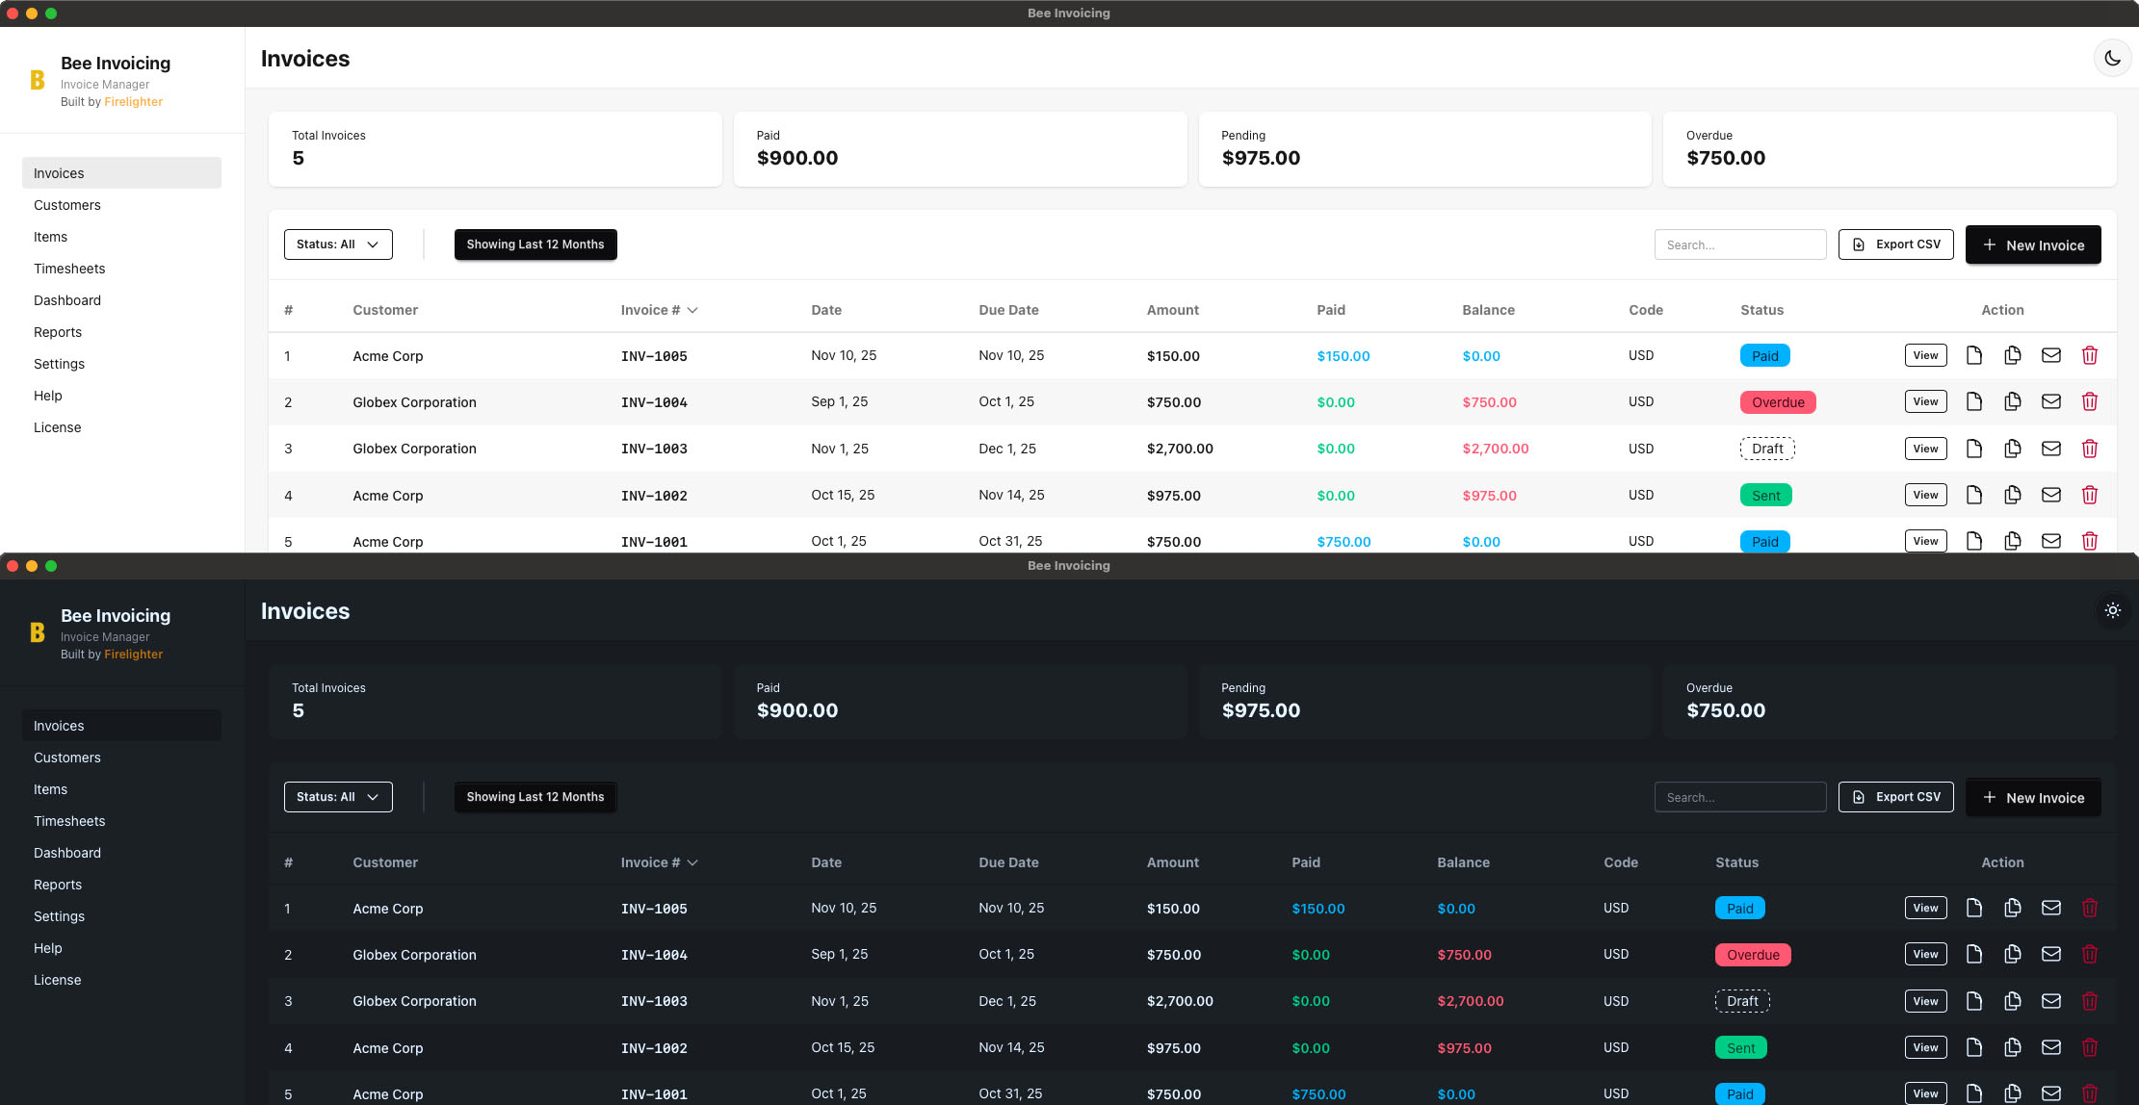Click the duplicate icon for INV-1003
The image size is (2139, 1105).
click(x=2012, y=448)
